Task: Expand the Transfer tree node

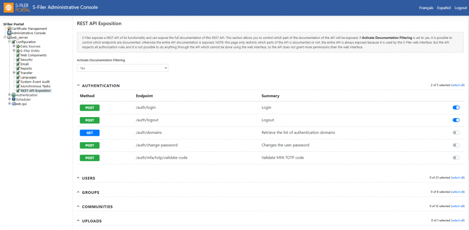Action: (x=14, y=73)
